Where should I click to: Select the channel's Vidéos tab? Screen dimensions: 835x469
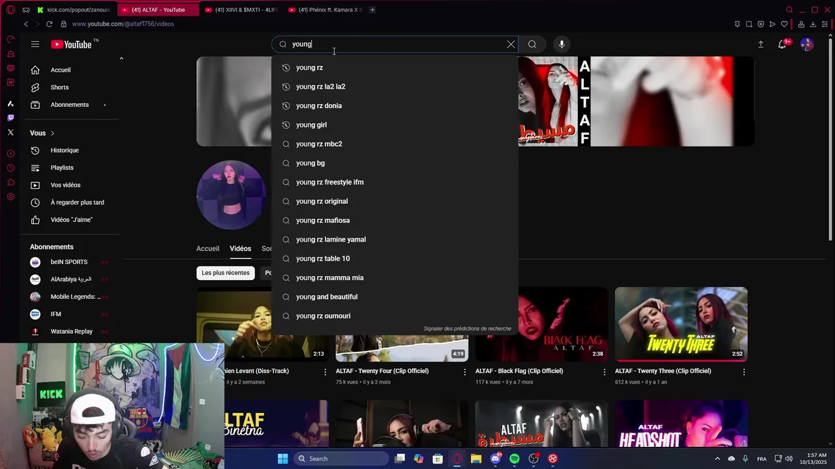[240, 248]
